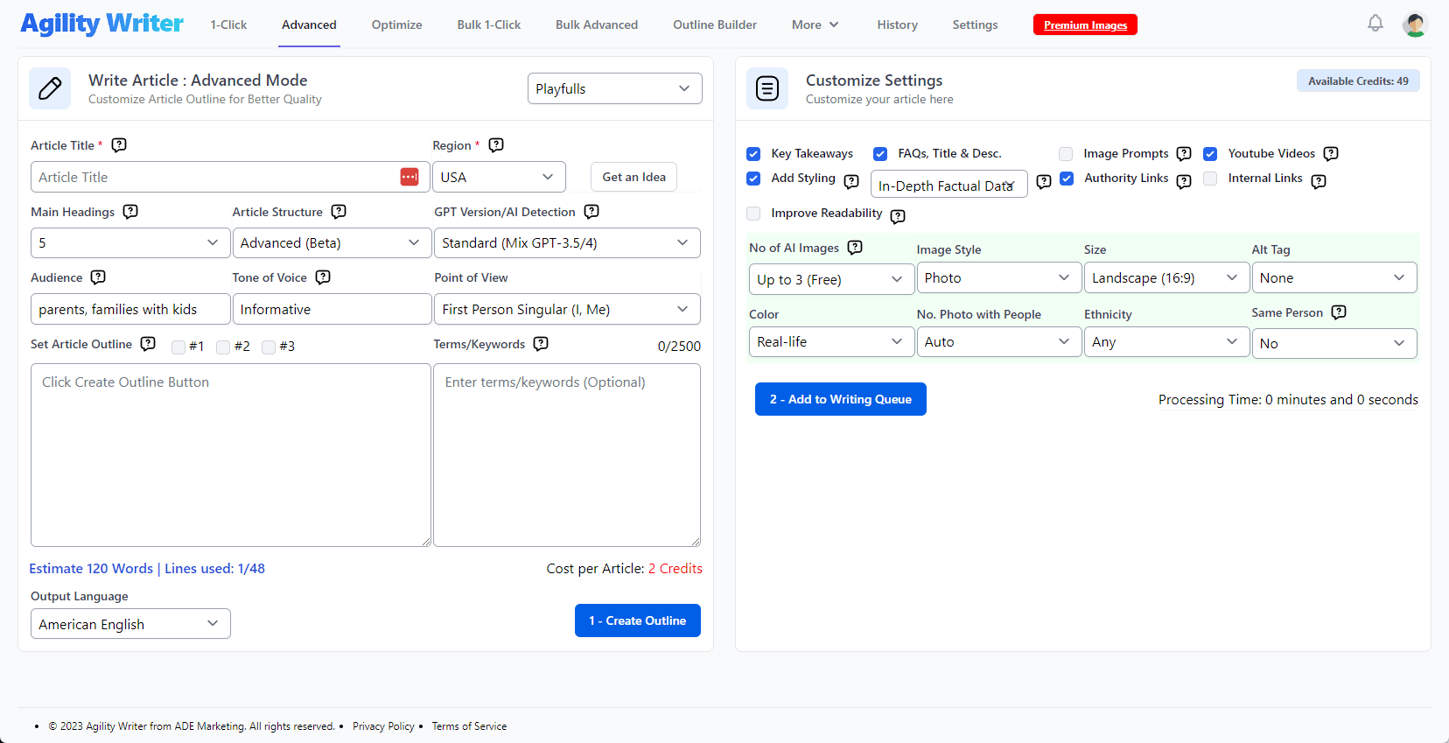This screenshot has width=1449, height=743.
Task: Check outline option #2
Action: (223, 347)
